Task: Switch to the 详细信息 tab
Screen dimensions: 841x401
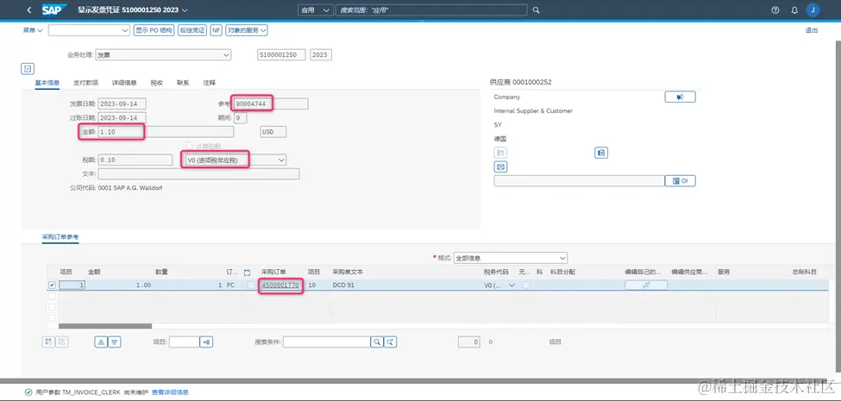Action: [x=124, y=83]
